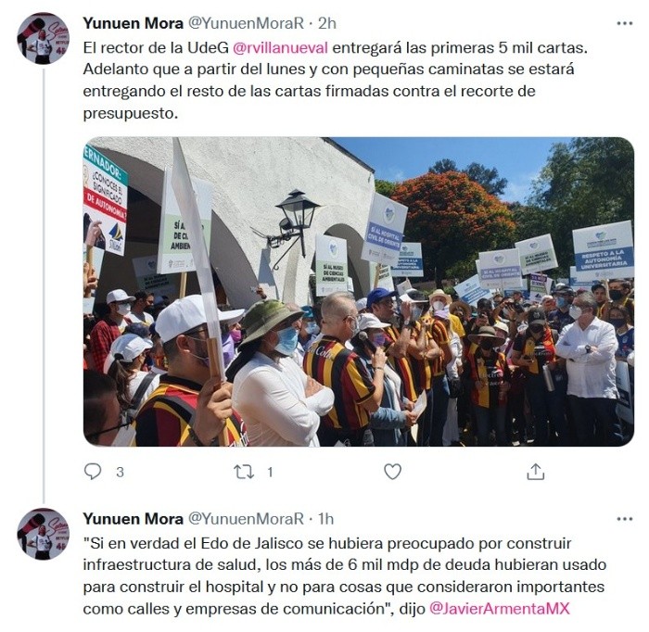Screen dimensions: 649x632
Task: Open Yunuen Mora avatar on second tweet
Action: pyautogui.click(x=43, y=534)
